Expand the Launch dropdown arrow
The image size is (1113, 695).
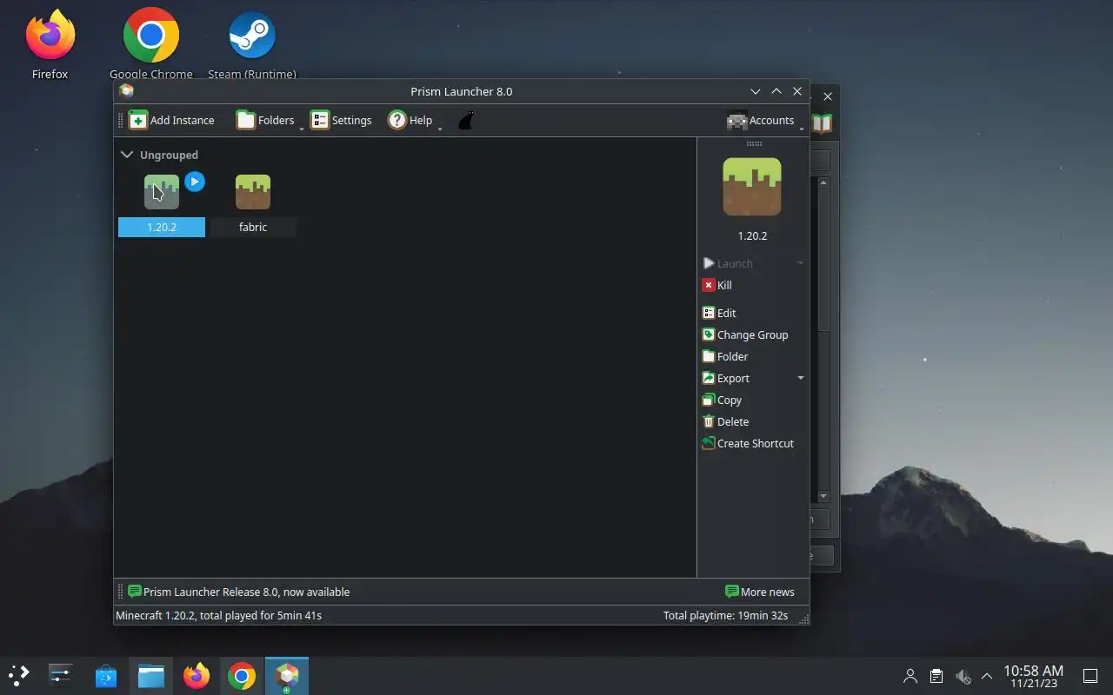coord(800,263)
